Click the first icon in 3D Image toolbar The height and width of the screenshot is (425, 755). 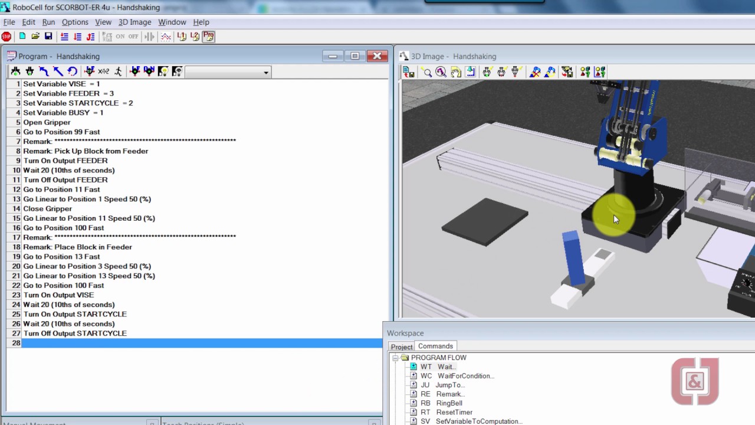(x=408, y=72)
